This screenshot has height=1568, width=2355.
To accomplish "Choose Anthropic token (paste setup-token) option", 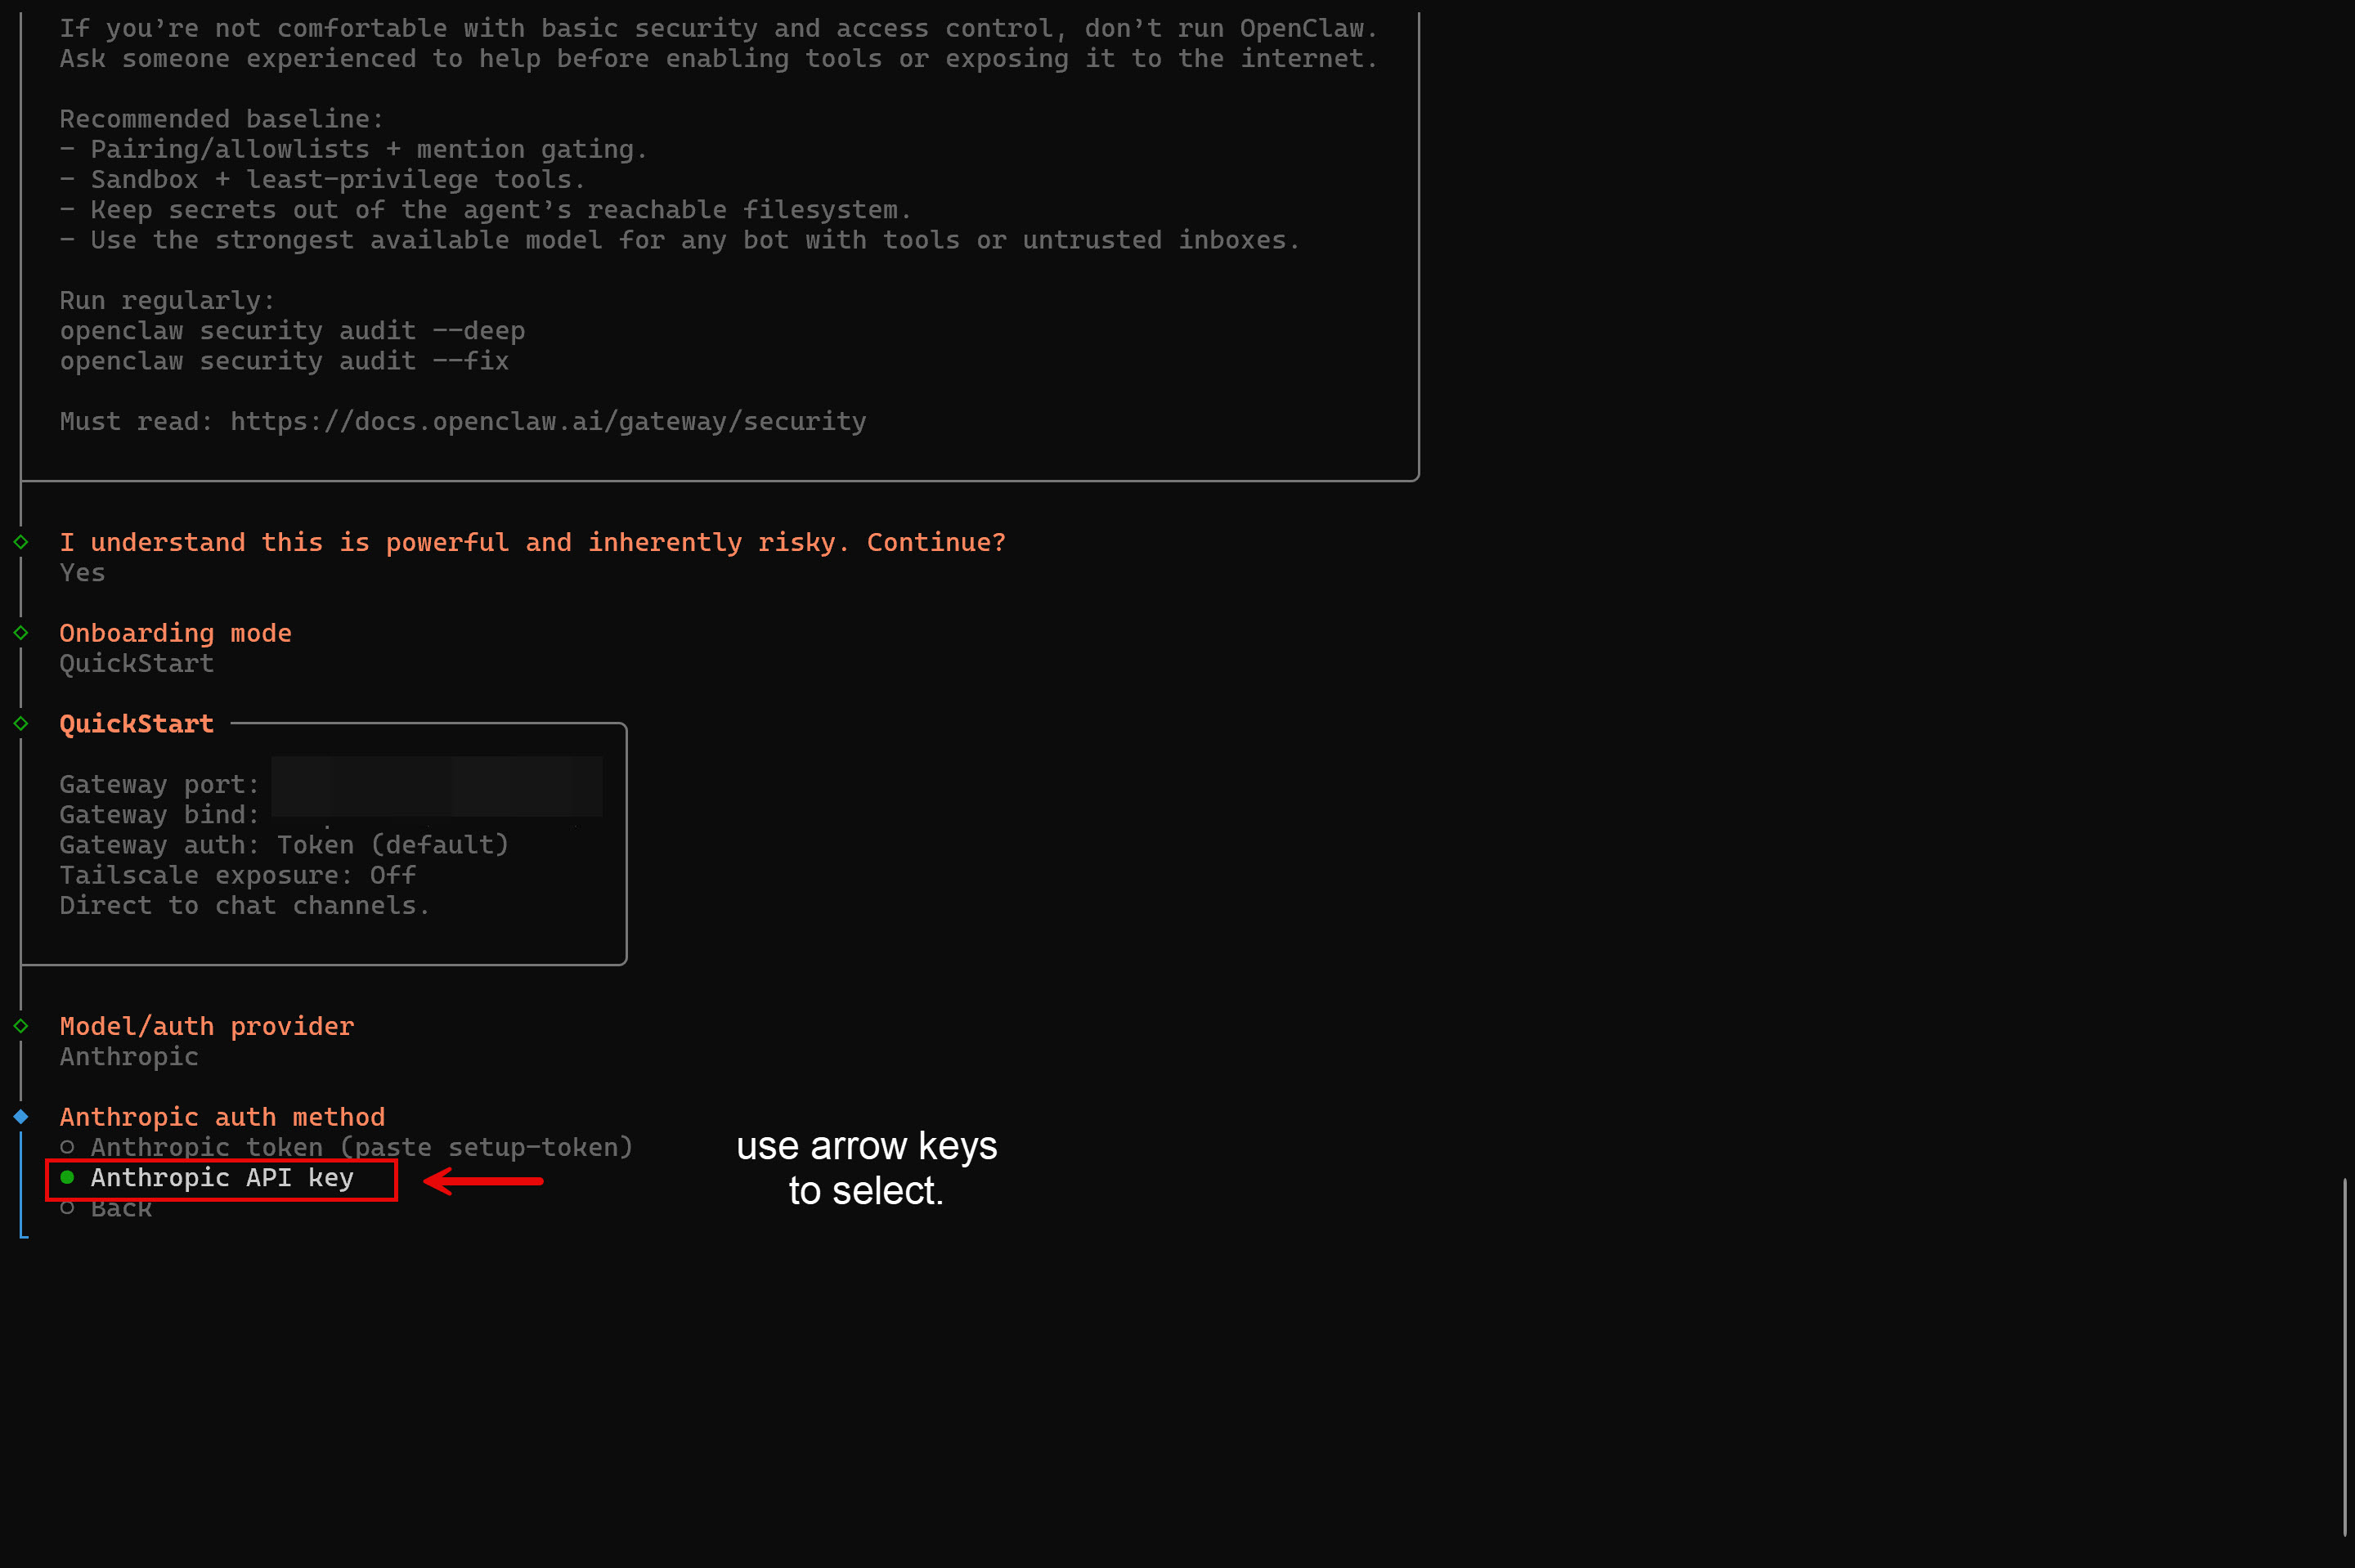I will coord(346,1147).
